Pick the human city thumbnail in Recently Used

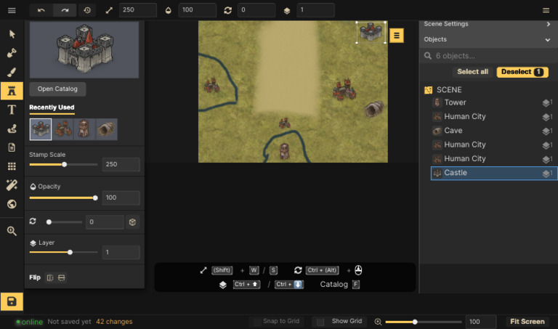pyautogui.click(x=62, y=129)
